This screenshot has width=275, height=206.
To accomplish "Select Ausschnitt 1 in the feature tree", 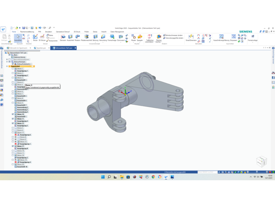I will [x=22, y=80].
